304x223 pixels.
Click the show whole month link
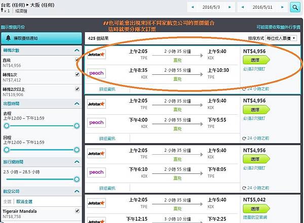(13, 27)
